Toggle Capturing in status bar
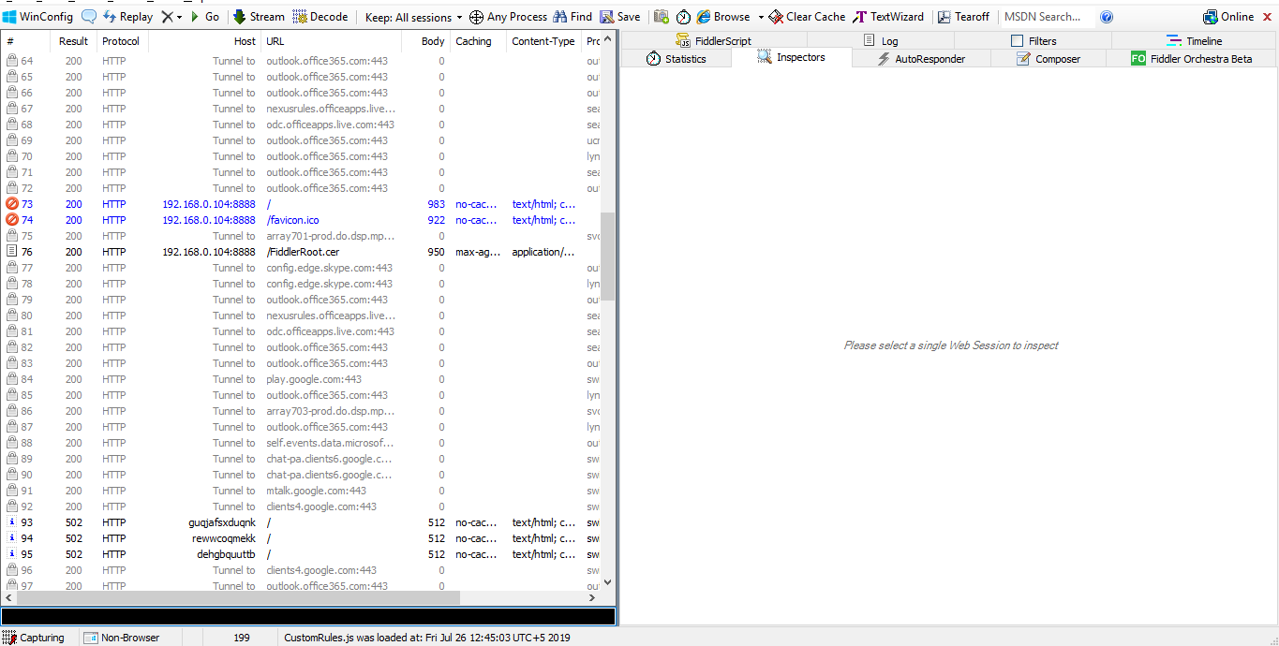 34,638
